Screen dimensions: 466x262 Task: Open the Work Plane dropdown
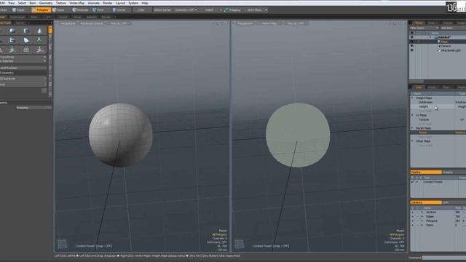(257, 9)
